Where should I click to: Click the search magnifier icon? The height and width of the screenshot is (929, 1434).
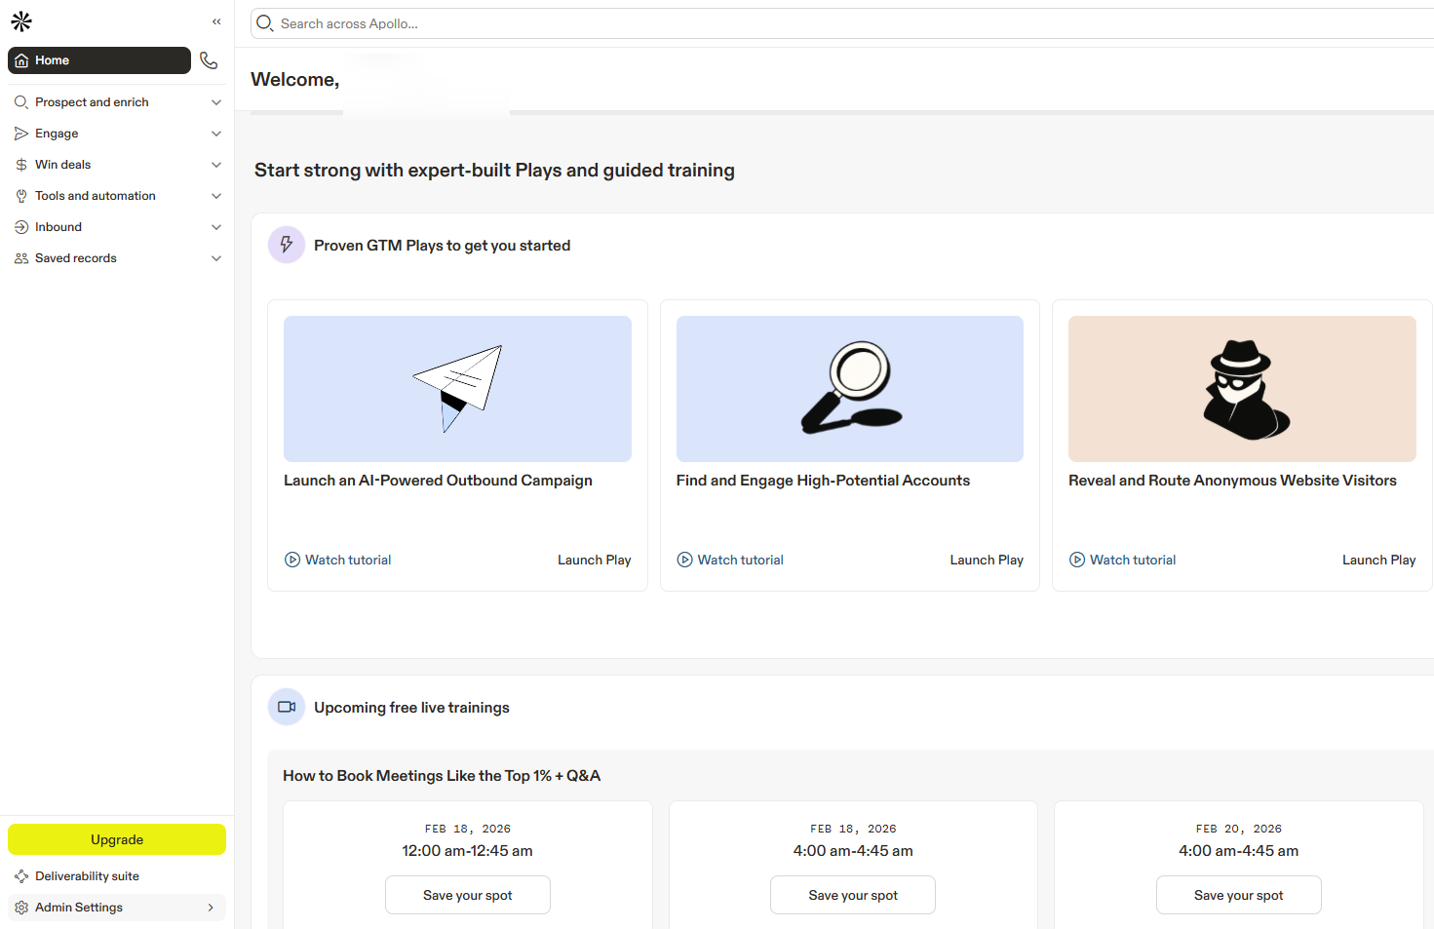[x=265, y=23]
